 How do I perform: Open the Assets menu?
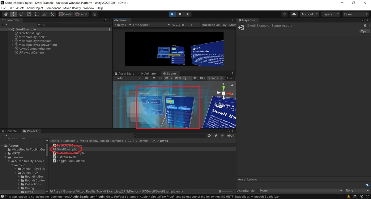coord(20,8)
